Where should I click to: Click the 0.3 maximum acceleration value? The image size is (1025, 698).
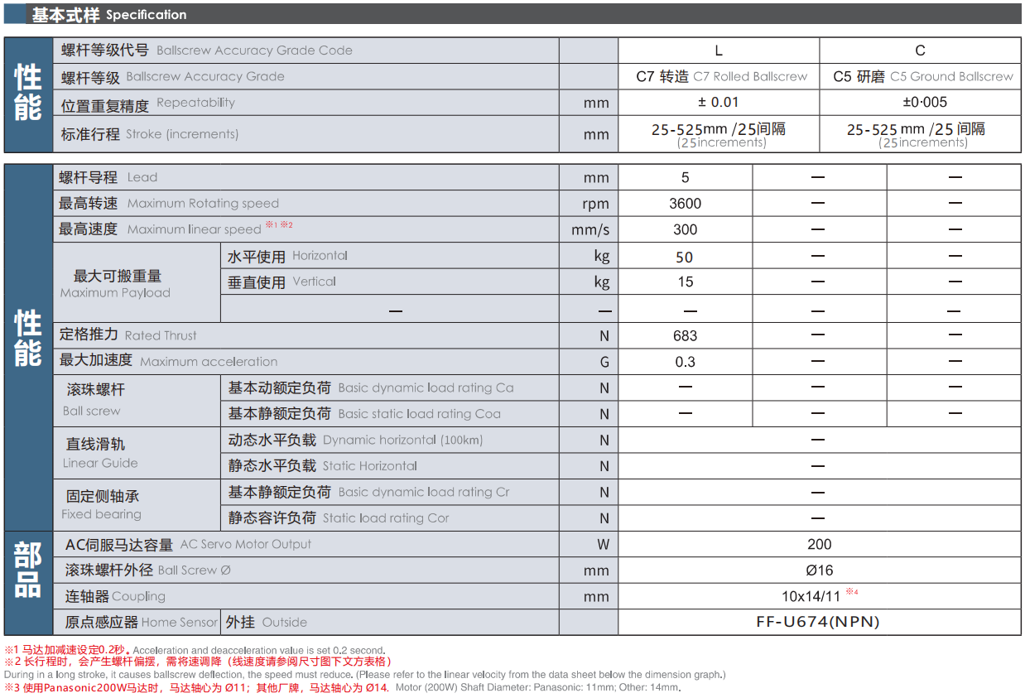(685, 362)
